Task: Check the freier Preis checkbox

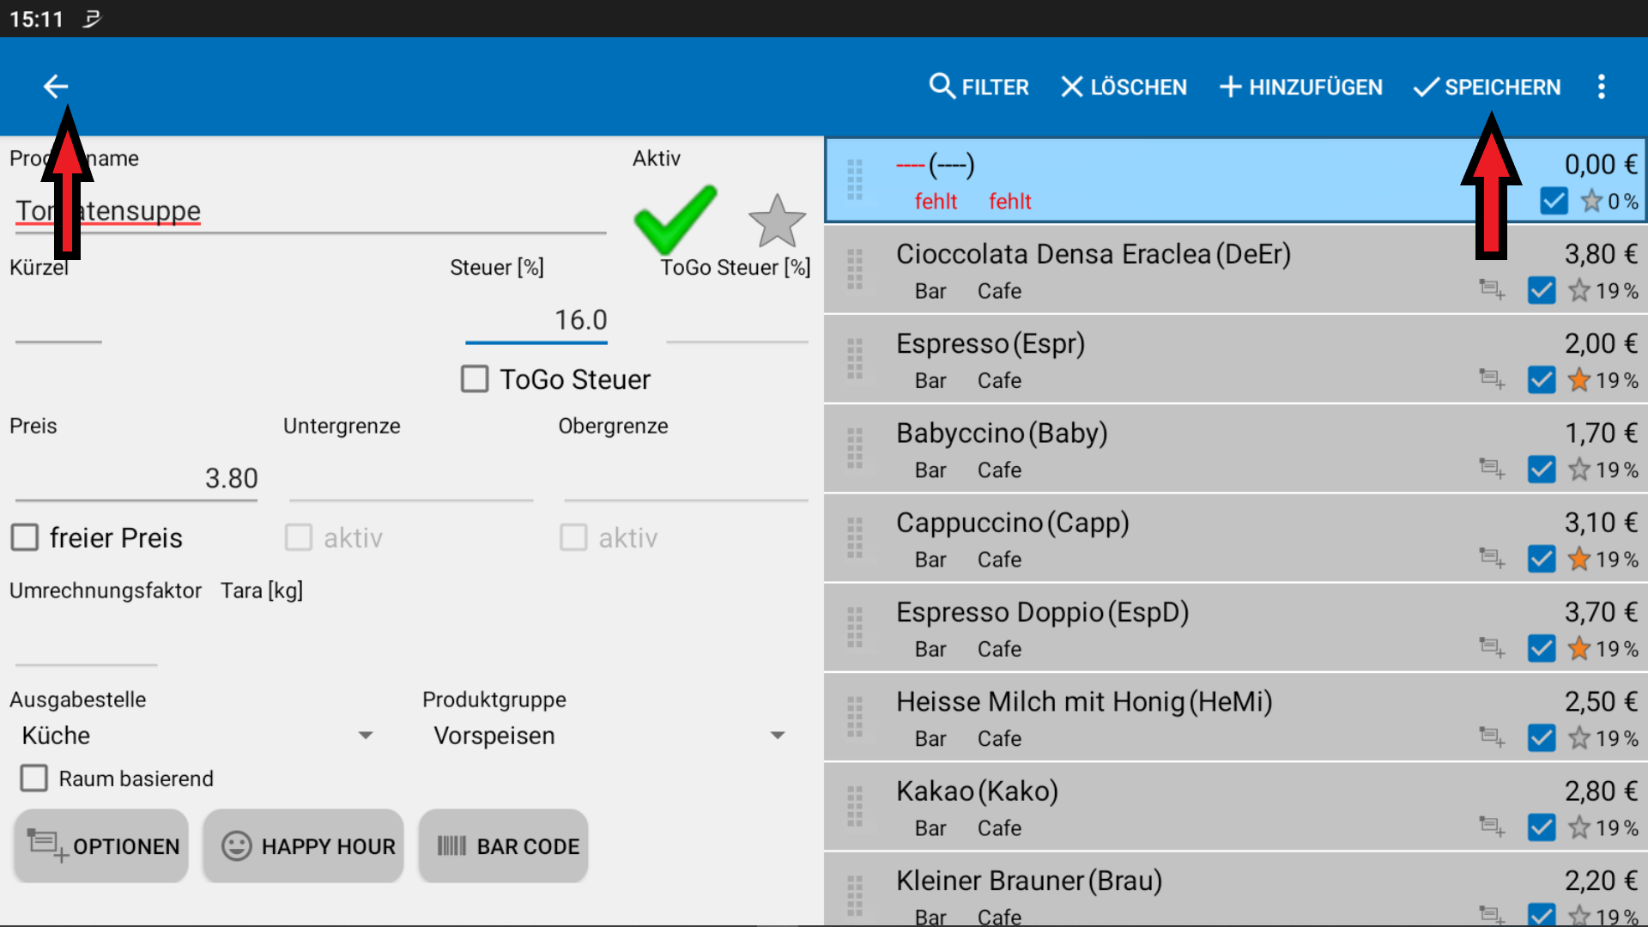Action: click(x=25, y=537)
